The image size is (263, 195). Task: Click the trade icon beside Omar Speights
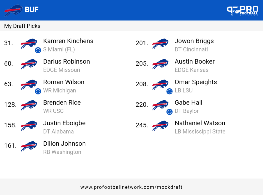pos(169,91)
